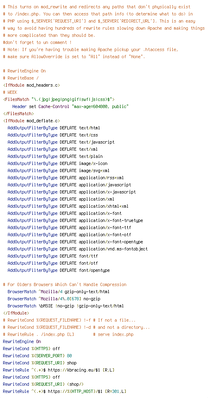Click the DEFLATE application/x-font-truetype line

pos(75,220)
